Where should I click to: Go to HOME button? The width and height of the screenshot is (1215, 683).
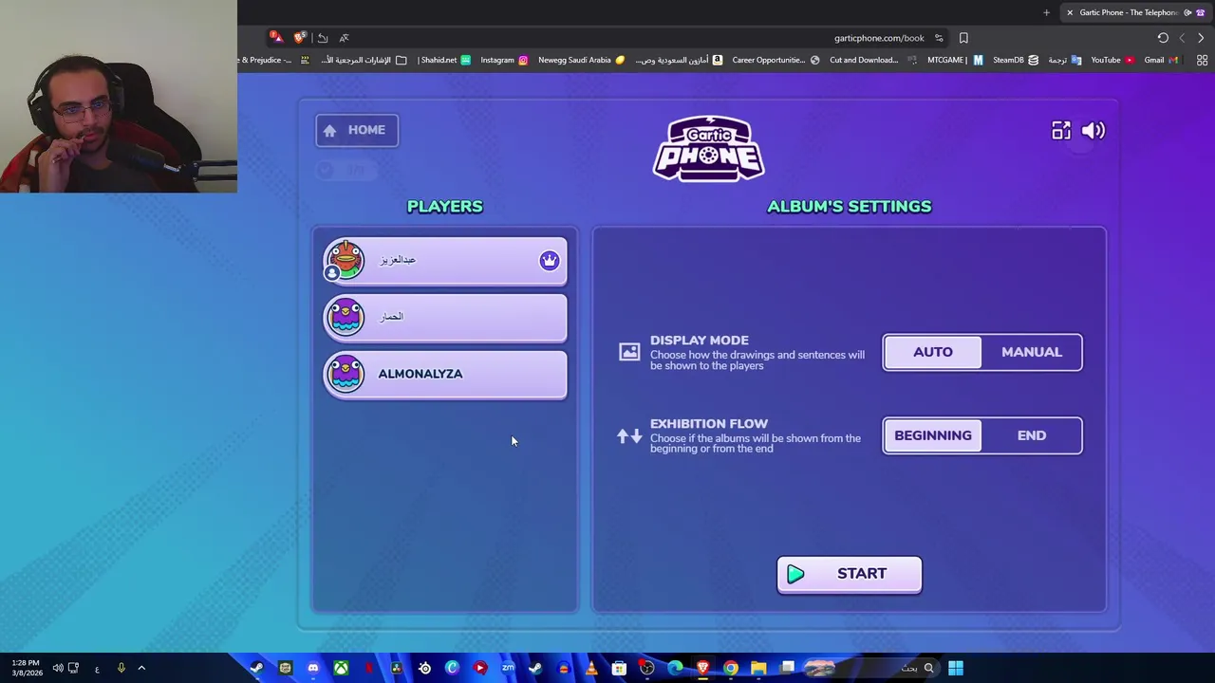(357, 130)
